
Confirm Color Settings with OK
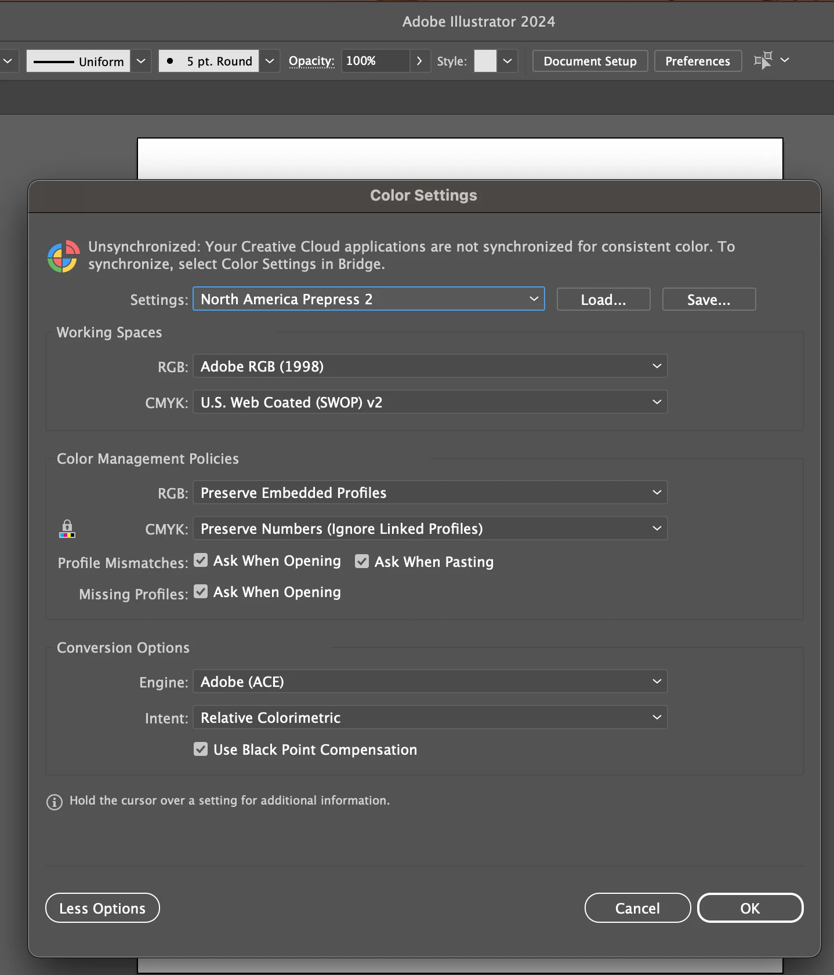click(750, 908)
